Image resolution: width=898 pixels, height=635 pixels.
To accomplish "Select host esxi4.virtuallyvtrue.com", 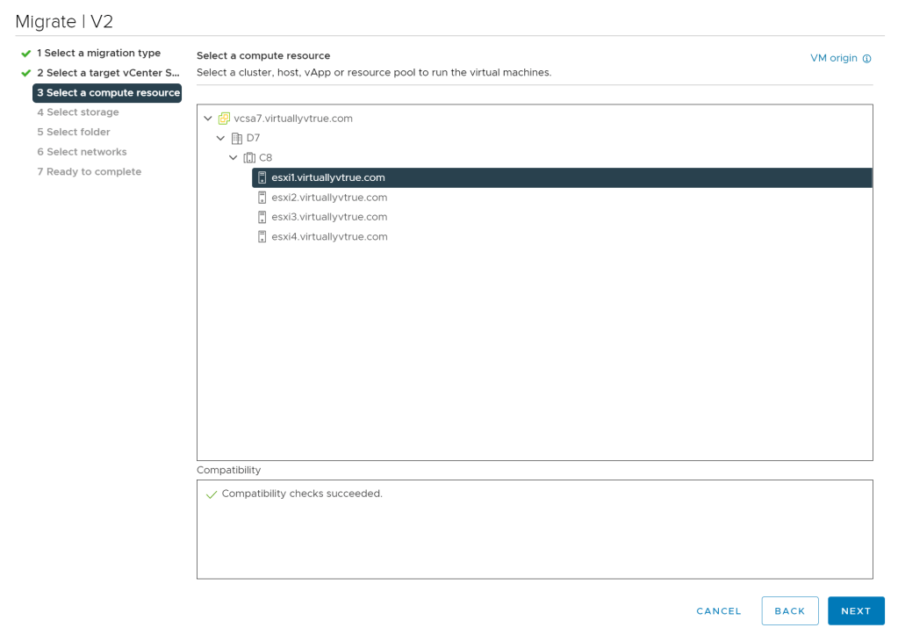I will coord(329,237).
